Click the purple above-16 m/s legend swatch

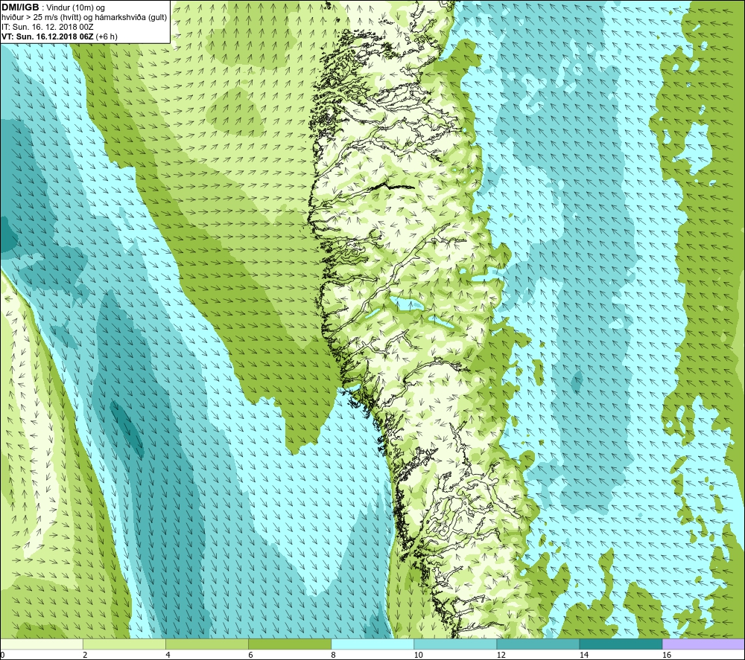pos(703,644)
